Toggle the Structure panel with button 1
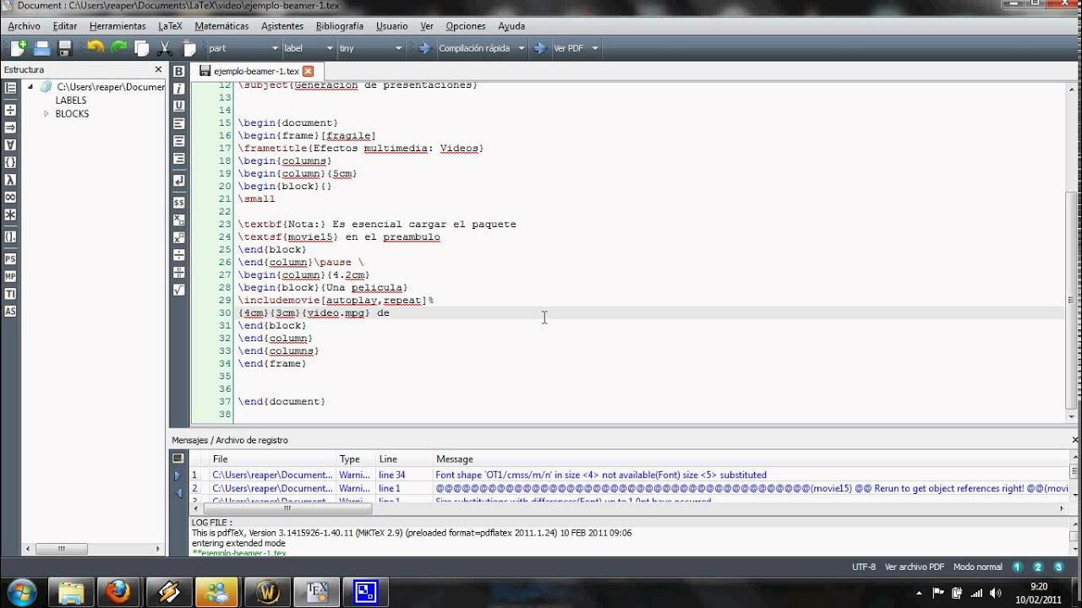 pyautogui.click(x=1018, y=567)
